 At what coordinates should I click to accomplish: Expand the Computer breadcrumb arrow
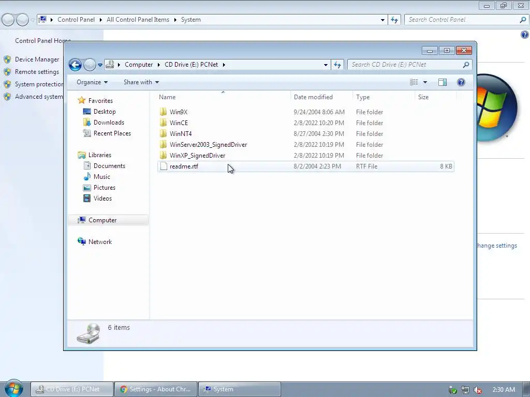click(x=158, y=65)
